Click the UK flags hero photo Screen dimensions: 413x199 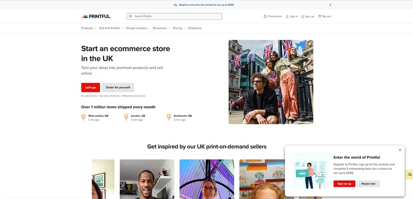coord(271,82)
